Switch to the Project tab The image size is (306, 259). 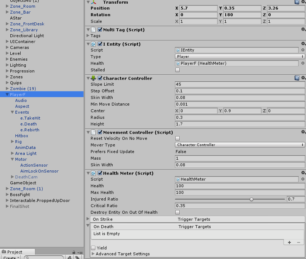15,252
